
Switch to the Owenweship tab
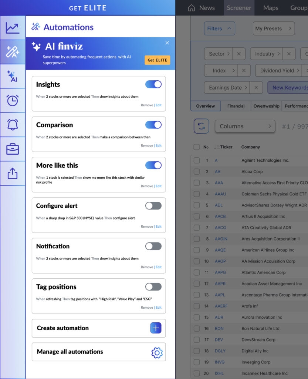[x=267, y=106]
